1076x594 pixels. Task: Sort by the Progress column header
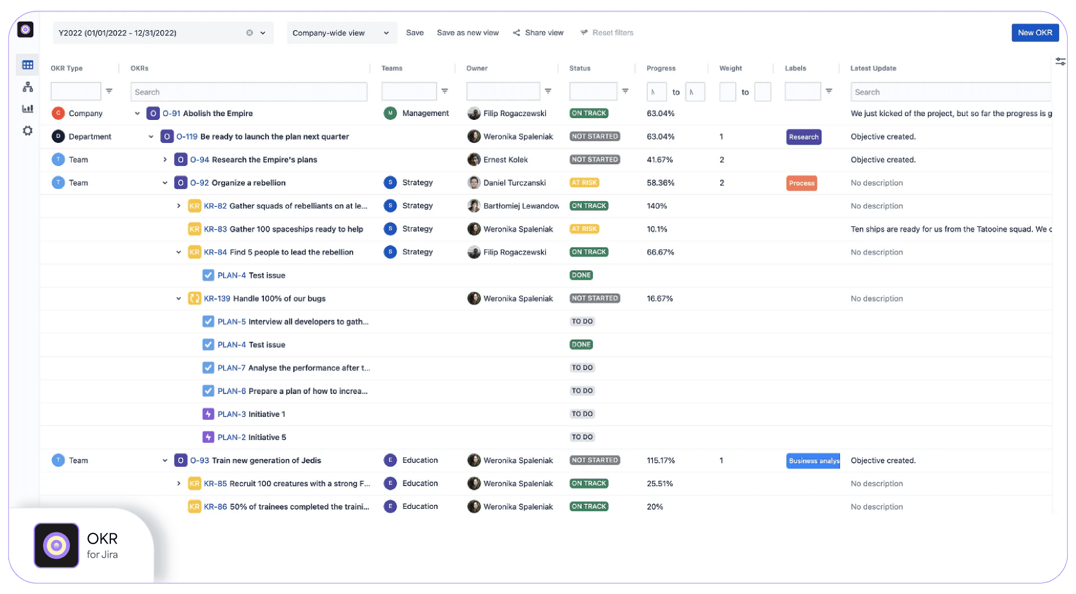pyautogui.click(x=661, y=68)
